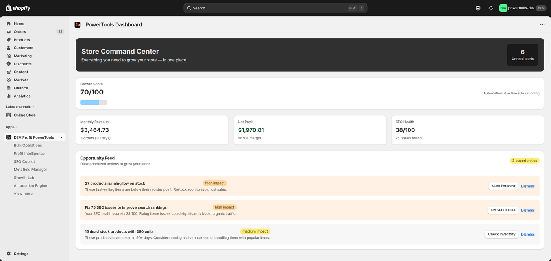Click the Net Profit $1,970.81 value
Image resolution: width=551 pixels, height=261 pixels.
coord(251,130)
